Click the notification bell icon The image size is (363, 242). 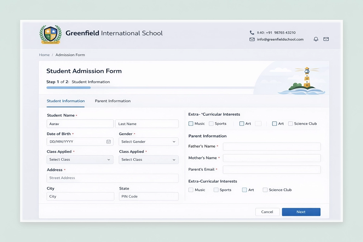pyautogui.click(x=316, y=39)
